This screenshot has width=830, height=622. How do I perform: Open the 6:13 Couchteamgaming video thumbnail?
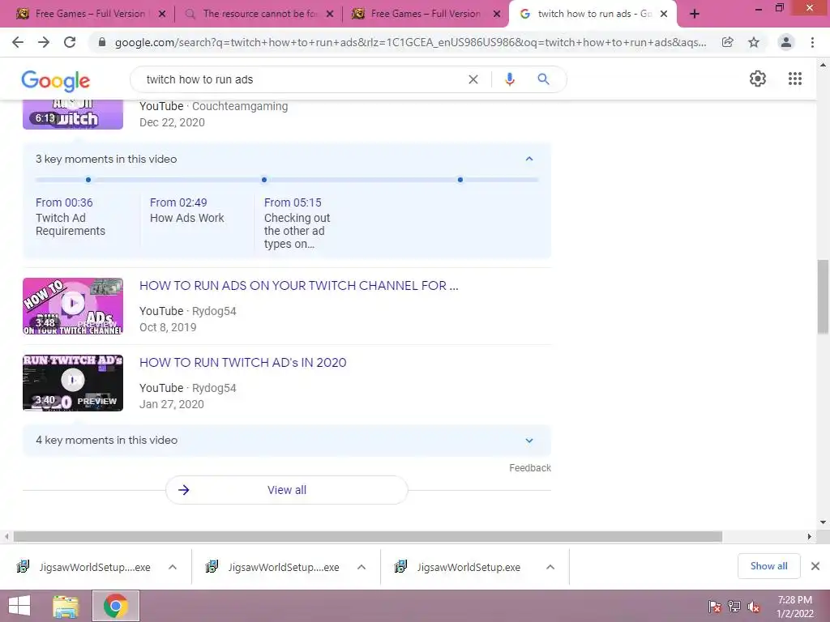(73, 114)
